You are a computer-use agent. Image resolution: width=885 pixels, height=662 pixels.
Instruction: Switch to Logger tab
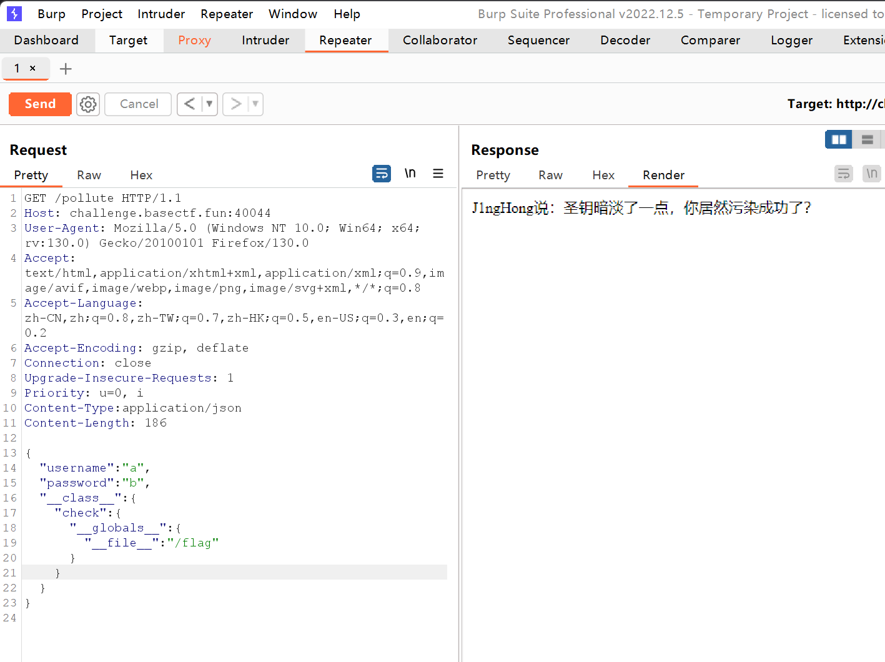pyautogui.click(x=791, y=41)
